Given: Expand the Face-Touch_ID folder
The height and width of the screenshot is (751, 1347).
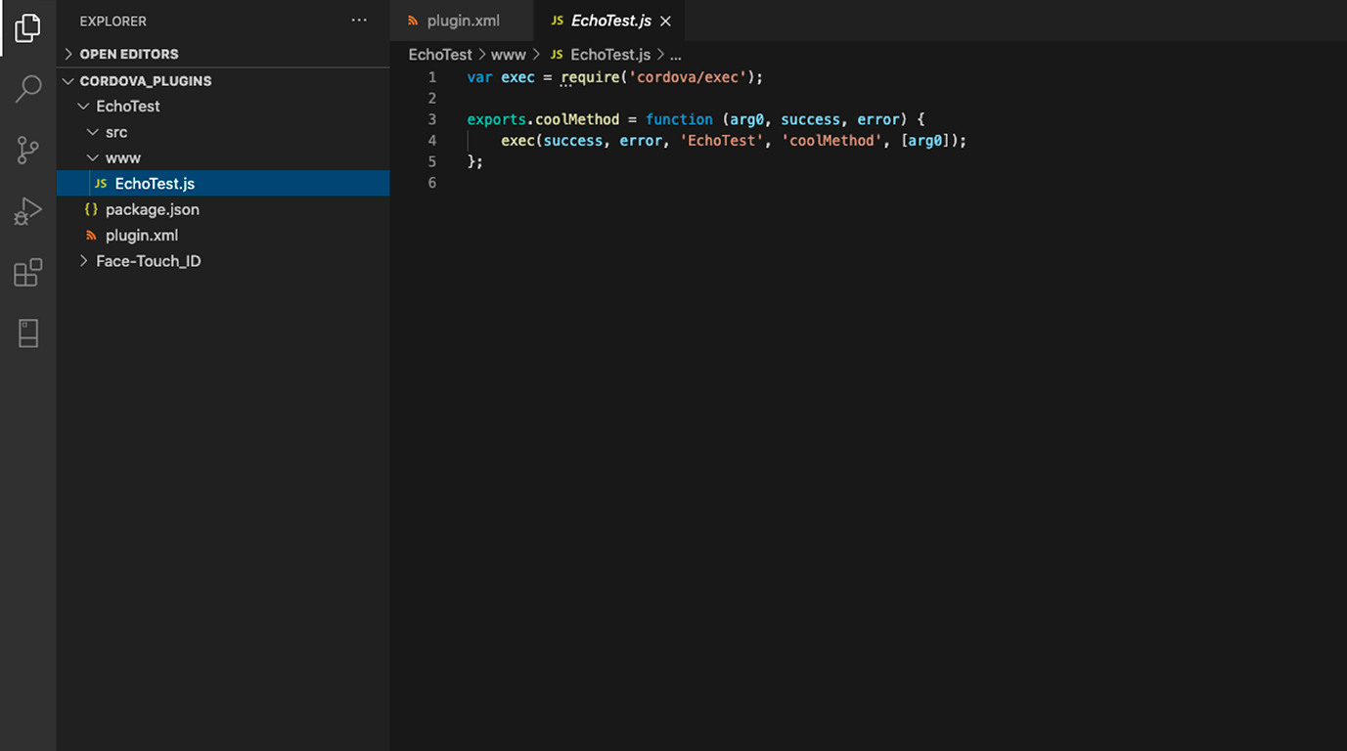Looking at the screenshot, I should point(223,261).
